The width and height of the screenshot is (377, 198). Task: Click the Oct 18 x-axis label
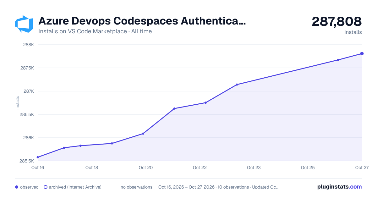pos(92,168)
